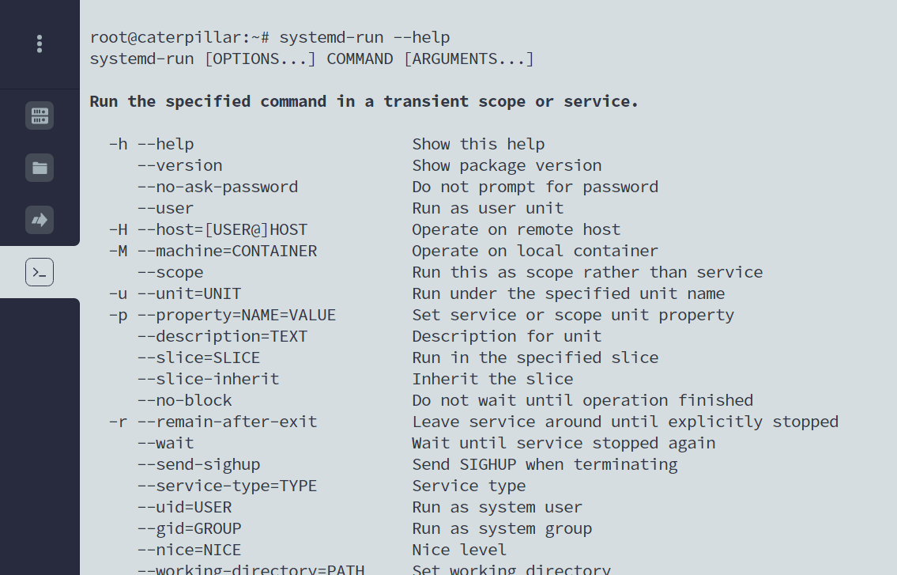Click the forward-arrow deploy sidebar icon
Image resolution: width=897 pixels, height=575 pixels.
40,220
